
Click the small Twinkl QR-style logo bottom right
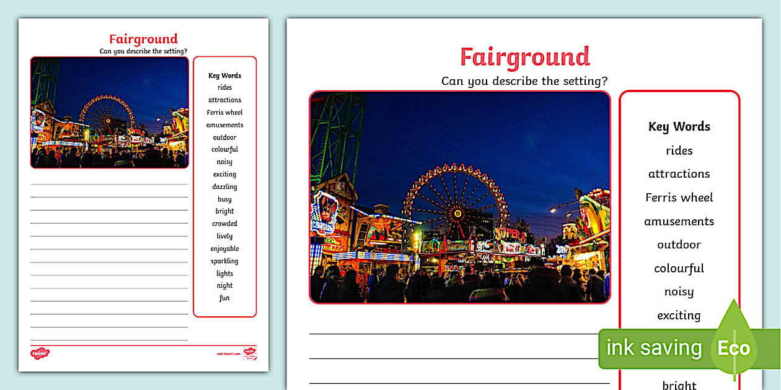250,353
